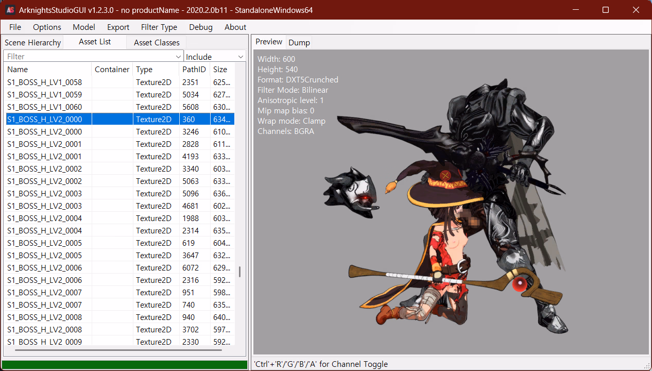The height and width of the screenshot is (371, 652).
Task: Open the Include dropdown
Action: [x=215, y=56]
